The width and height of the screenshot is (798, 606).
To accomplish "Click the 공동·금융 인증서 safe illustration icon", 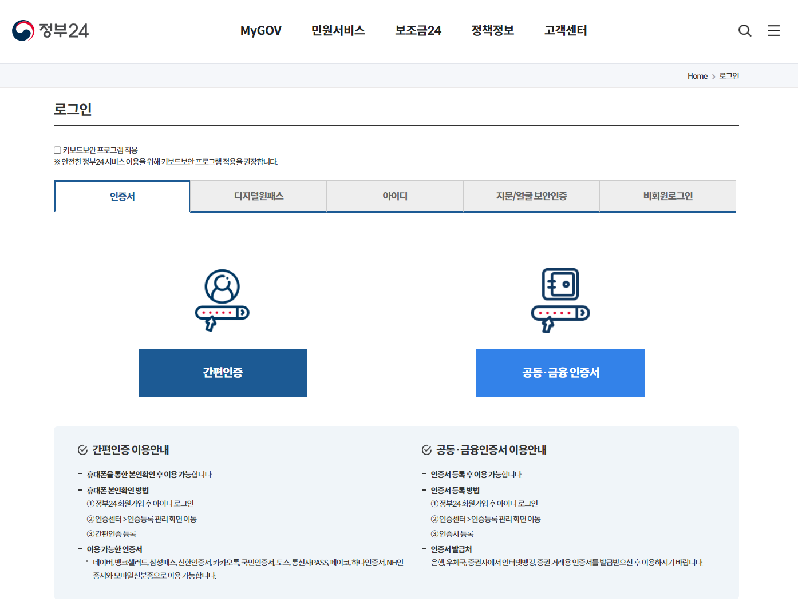I will [x=560, y=300].
